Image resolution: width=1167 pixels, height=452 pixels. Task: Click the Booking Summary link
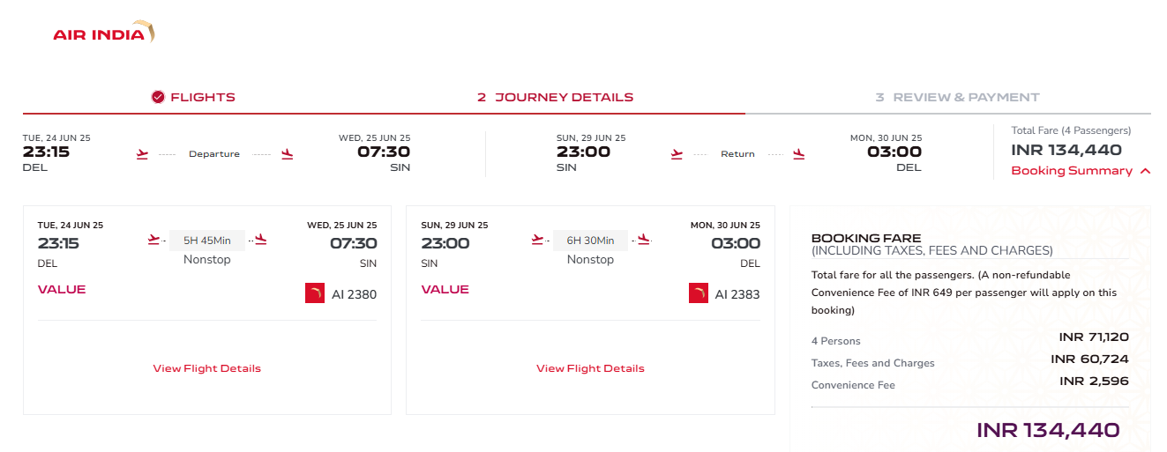(1072, 171)
